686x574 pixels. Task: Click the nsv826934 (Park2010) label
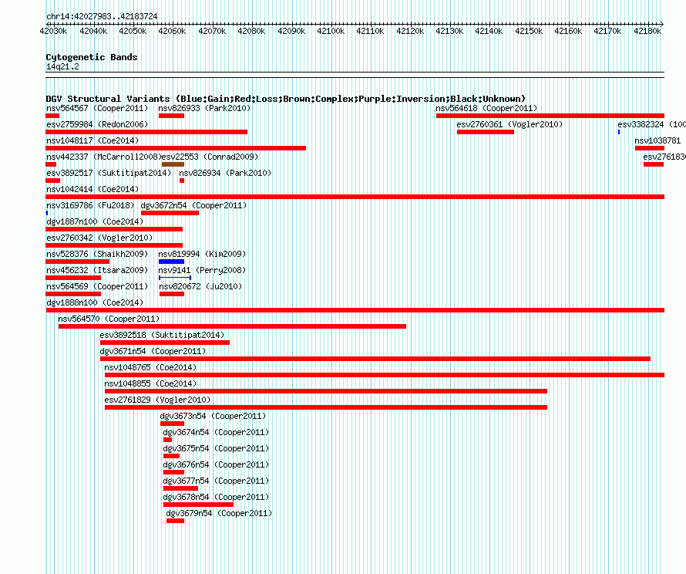pos(225,173)
